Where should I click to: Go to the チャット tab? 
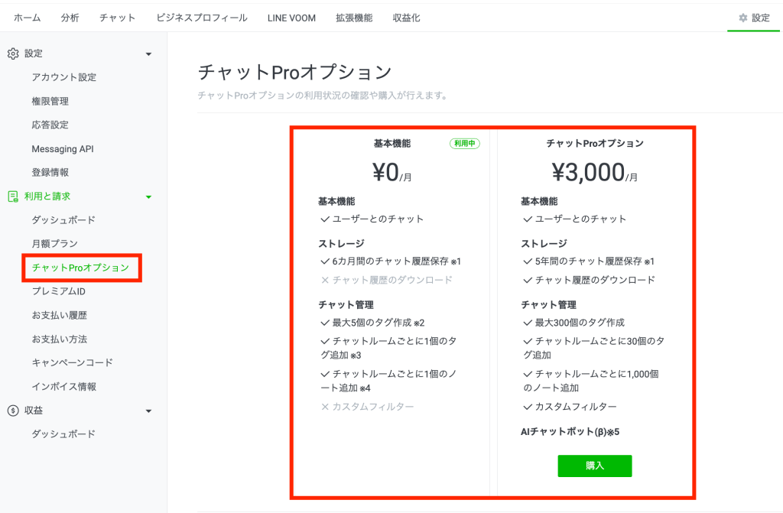[x=116, y=17]
